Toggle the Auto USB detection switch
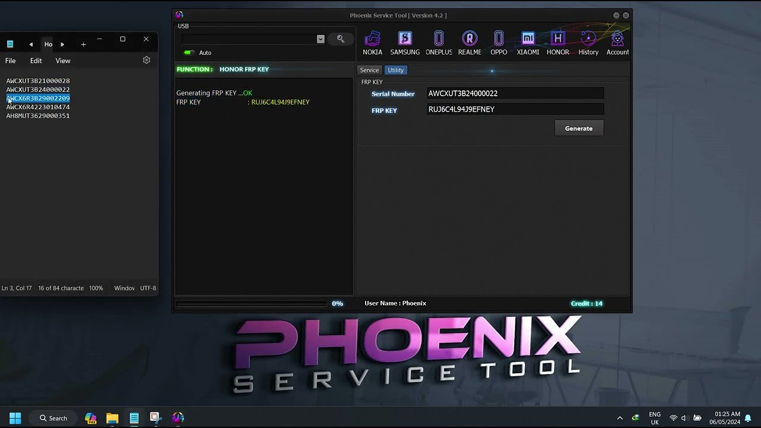 point(190,52)
